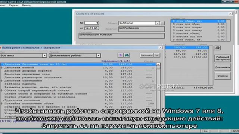This screenshot has height=134, width=239.
Task: Click the SoftPortal.com customer field
Action: [x=142, y=29]
